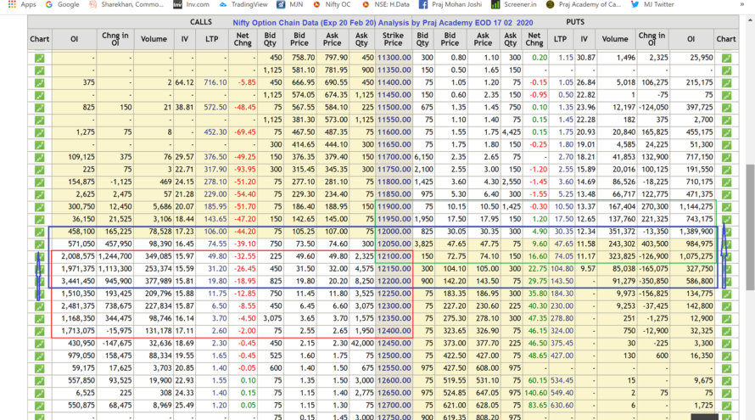
Task: Open calls chart icon for strike 11700.00
Action: click(x=40, y=158)
